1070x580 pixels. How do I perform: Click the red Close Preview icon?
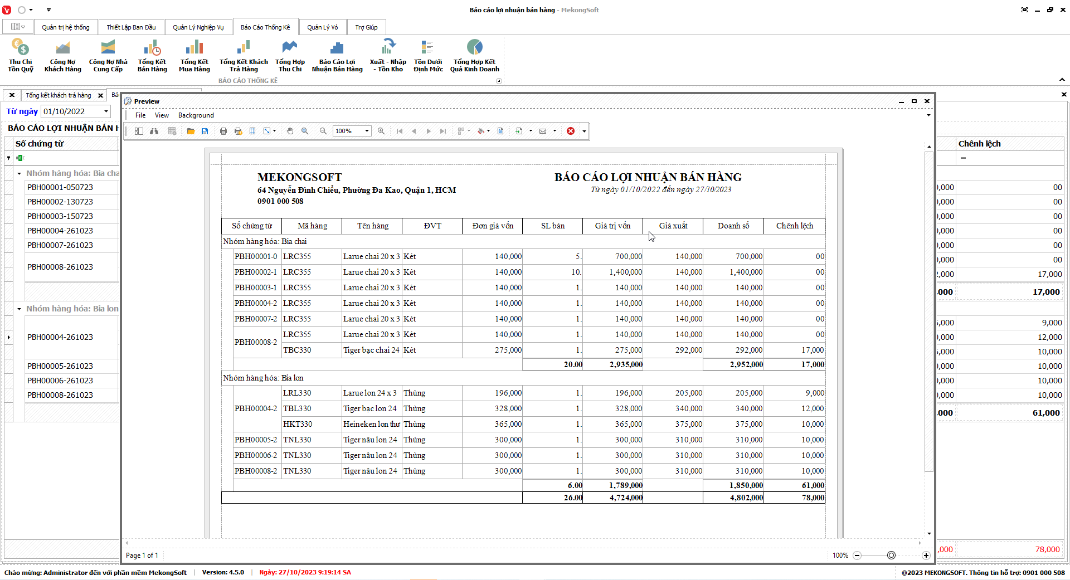[571, 131]
